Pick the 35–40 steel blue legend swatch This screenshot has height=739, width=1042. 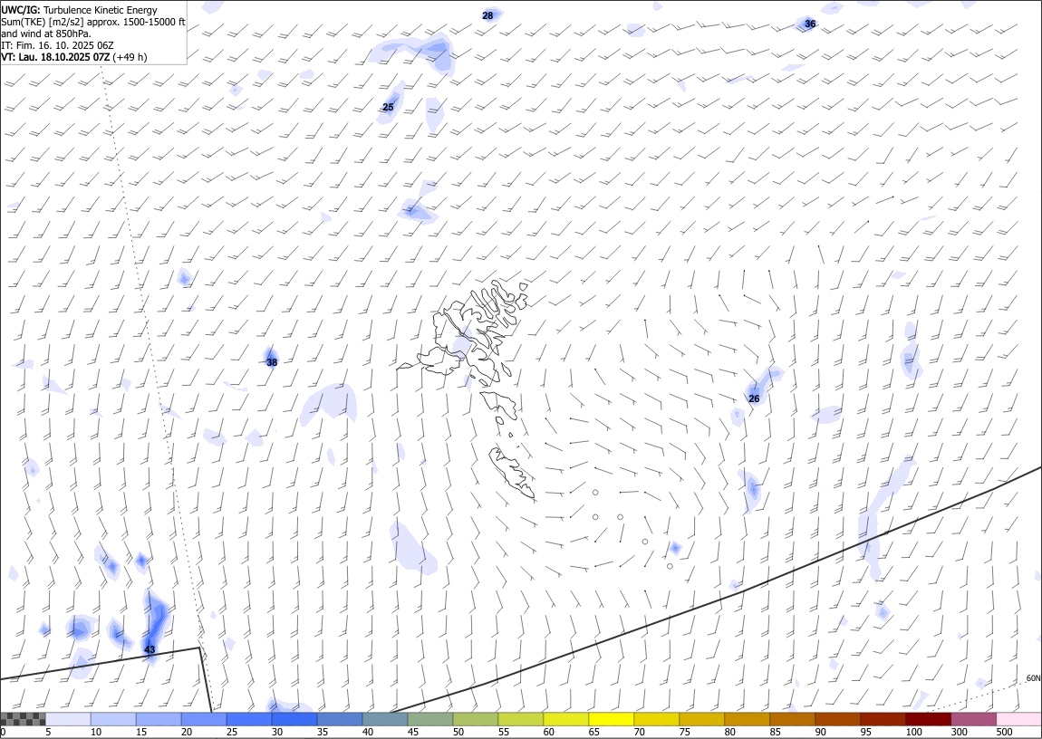[340, 719]
